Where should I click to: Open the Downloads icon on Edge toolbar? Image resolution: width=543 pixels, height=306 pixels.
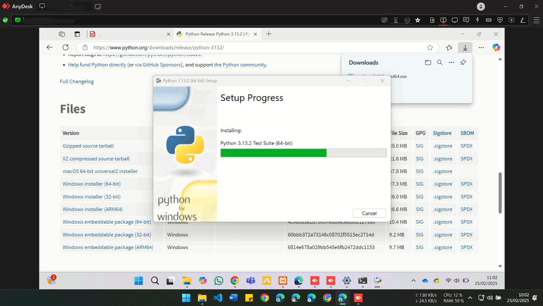pyautogui.click(x=465, y=47)
